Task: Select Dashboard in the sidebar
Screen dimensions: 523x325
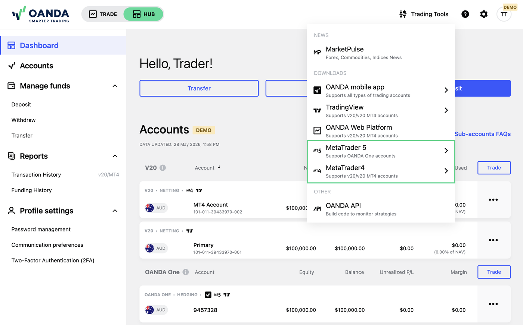Action: (63, 45)
